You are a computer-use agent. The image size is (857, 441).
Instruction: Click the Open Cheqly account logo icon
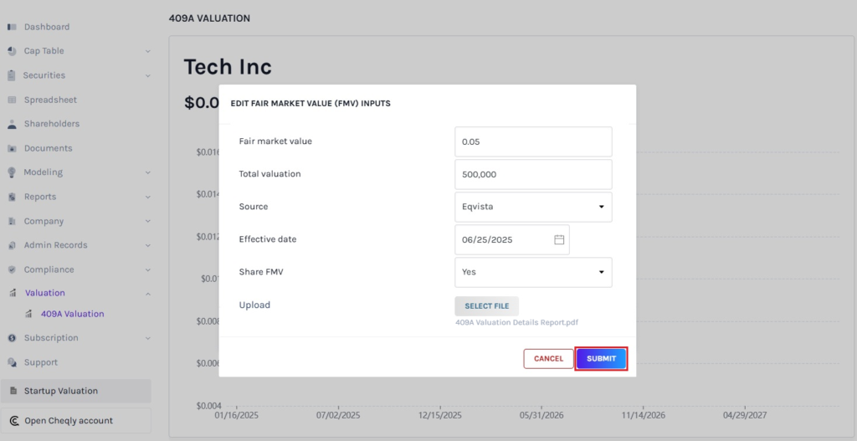pyautogui.click(x=13, y=421)
